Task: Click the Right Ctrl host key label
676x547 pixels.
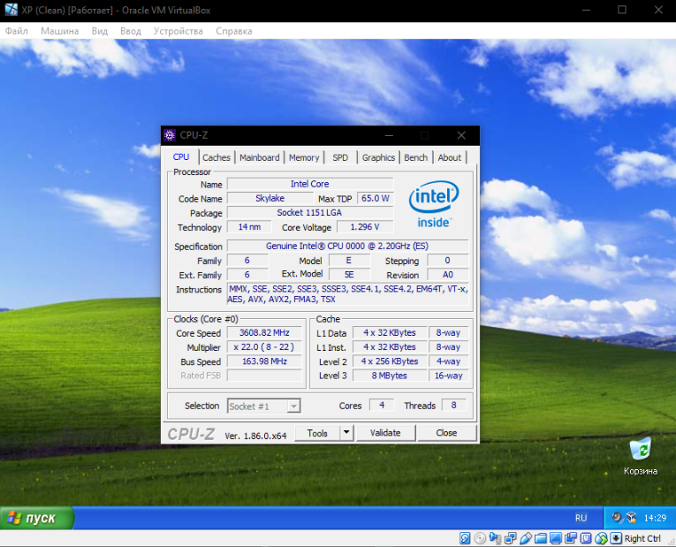Action: click(x=642, y=538)
